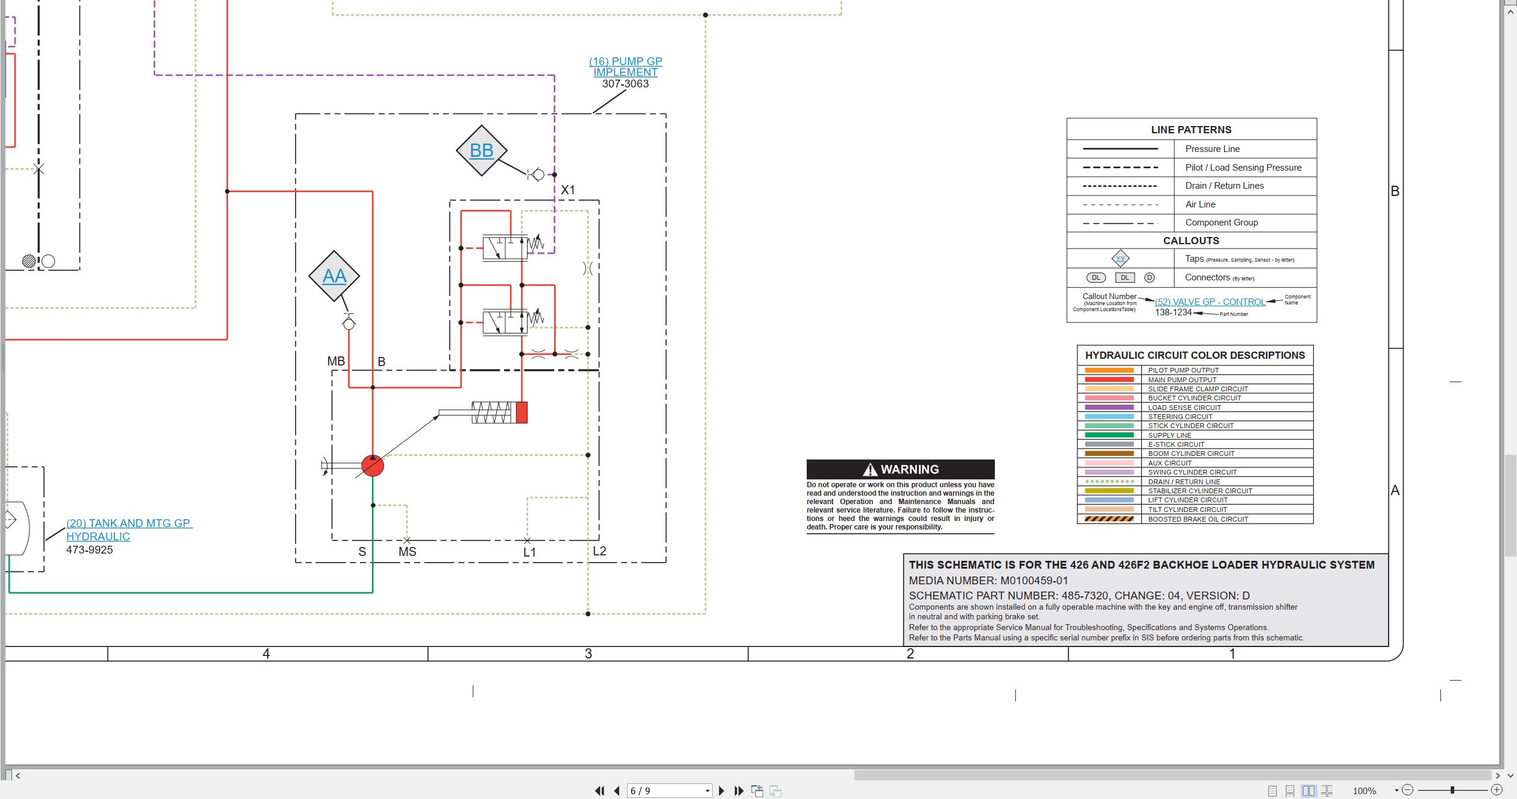Switch to two-page continuous view

pyautogui.click(x=1326, y=791)
